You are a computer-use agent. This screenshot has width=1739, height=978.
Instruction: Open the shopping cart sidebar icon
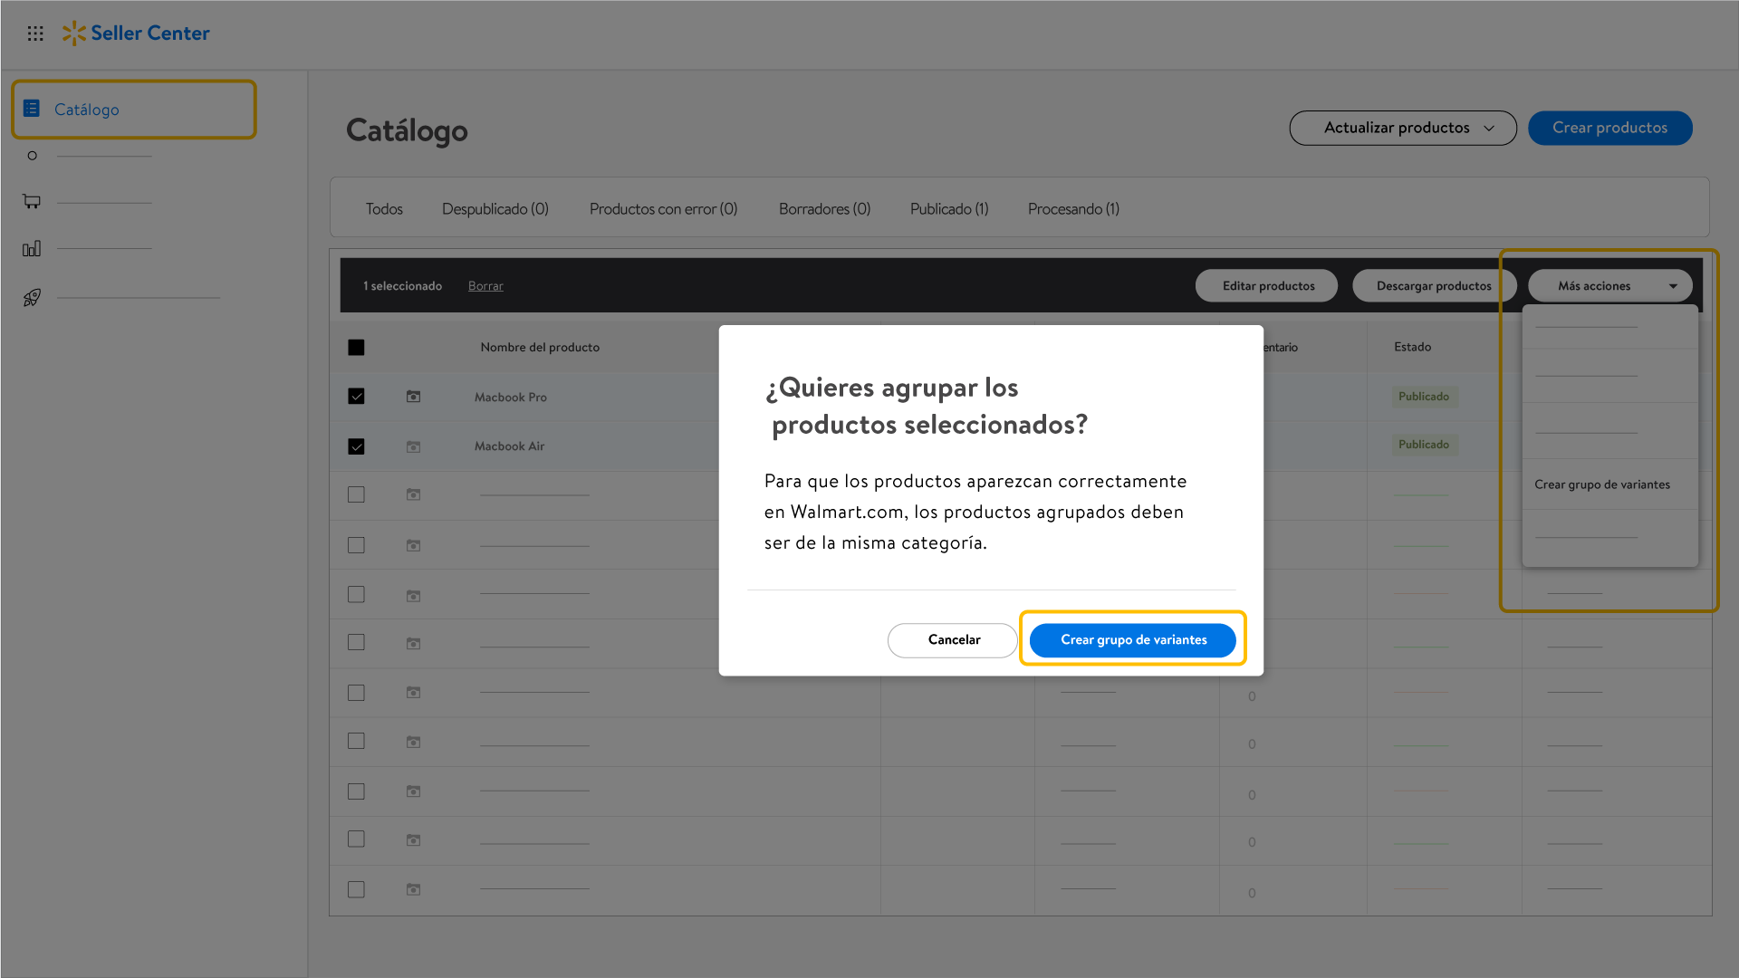point(32,201)
